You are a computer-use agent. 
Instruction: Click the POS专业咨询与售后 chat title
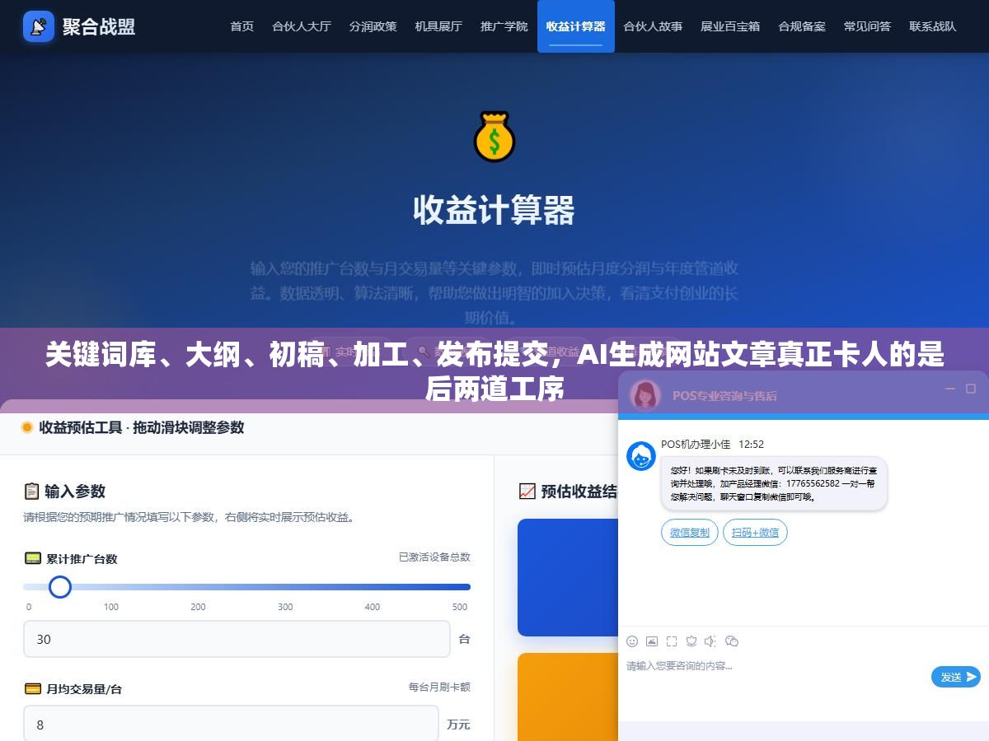point(724,395)
